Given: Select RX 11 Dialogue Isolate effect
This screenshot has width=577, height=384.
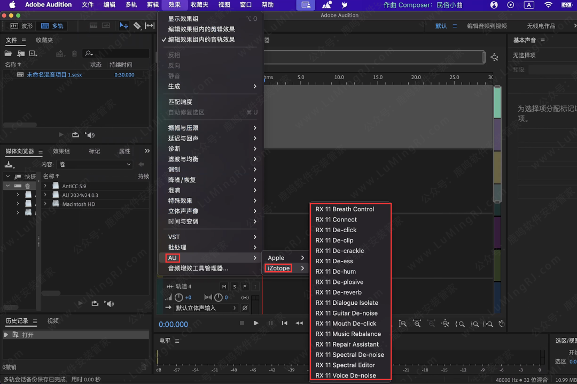Looking at the screenshot, I should (347, 303).
